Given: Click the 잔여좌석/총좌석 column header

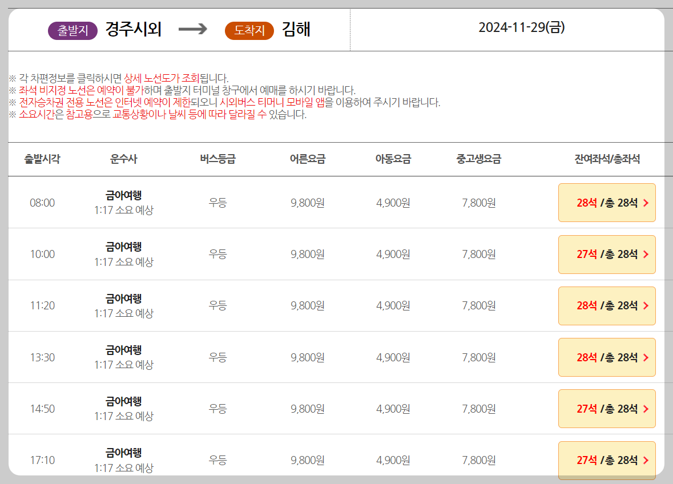Looking at the screenshot, I should coord(606,160).
